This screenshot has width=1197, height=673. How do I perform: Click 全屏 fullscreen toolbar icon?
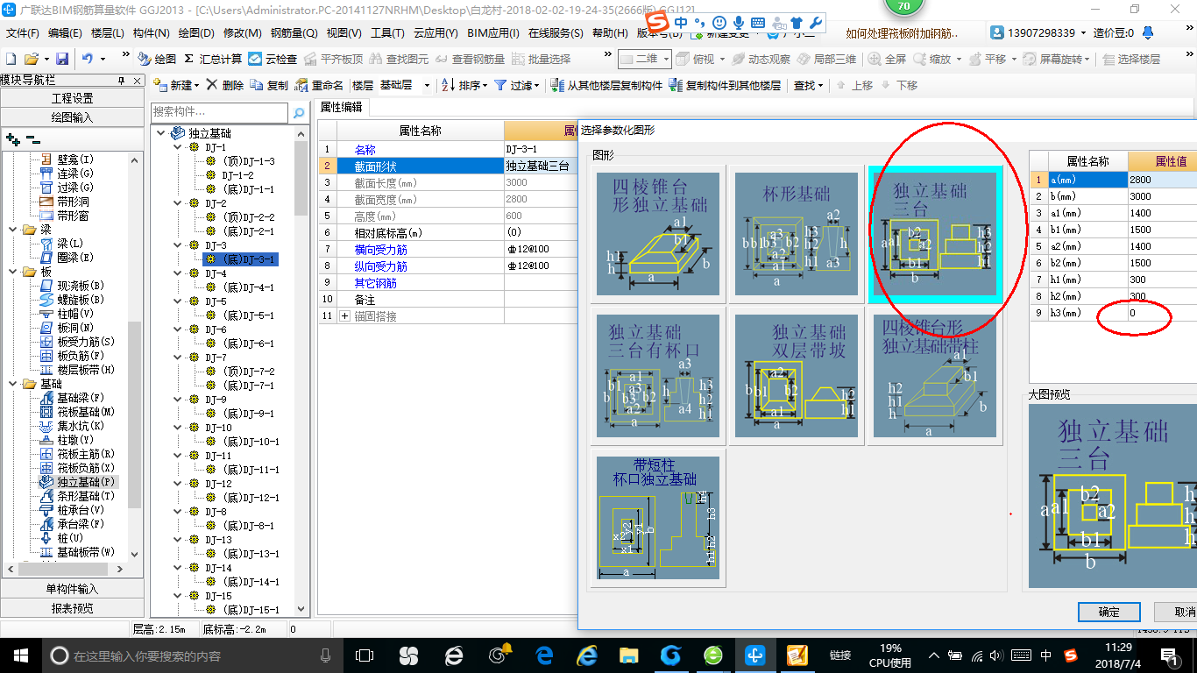[888, 59]
